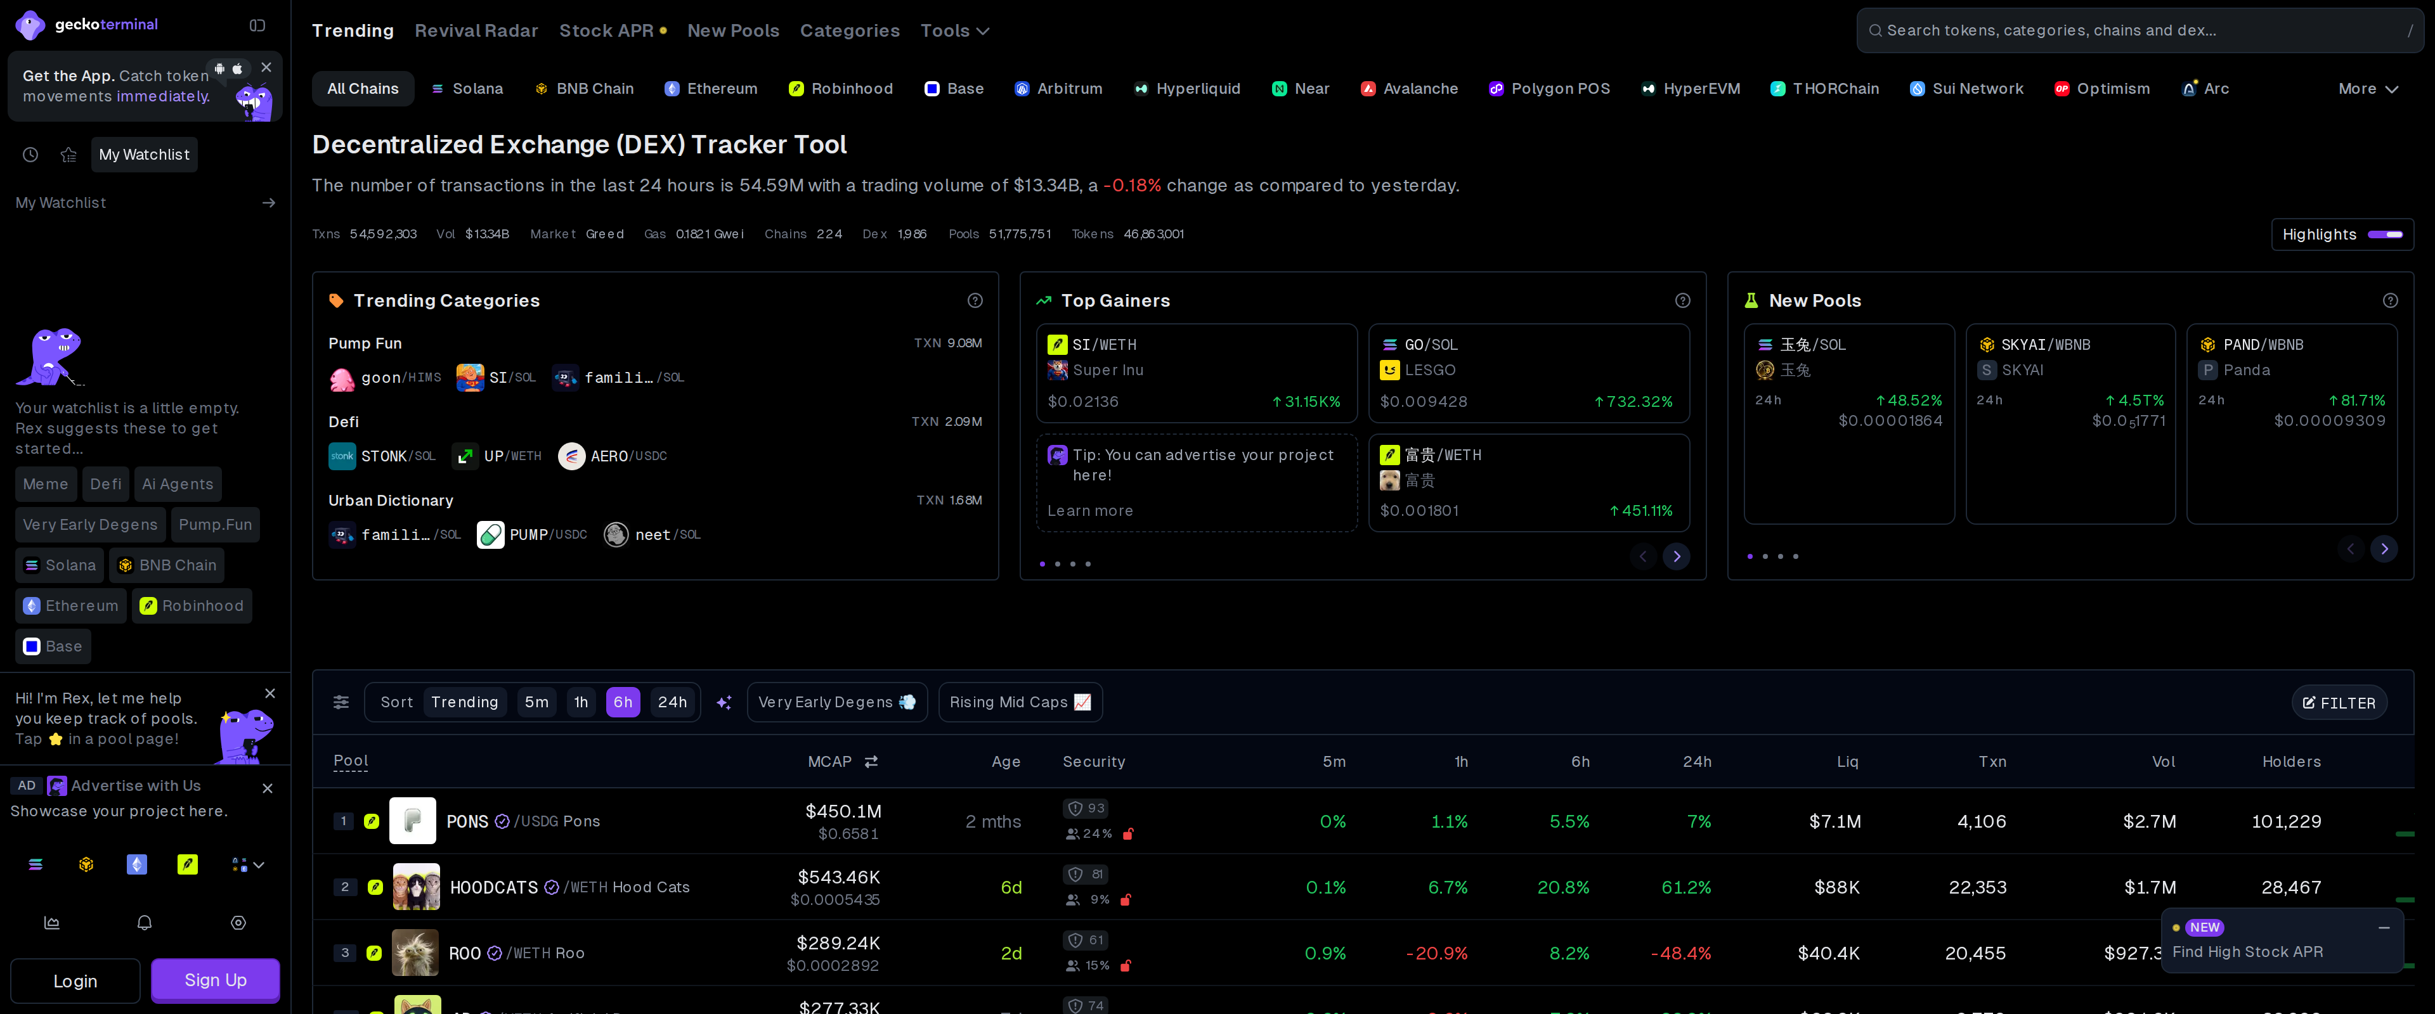Select the 5m timeframe
This screenshot has height=1014, width=2435.
pyautogui.click(x=537, y=701)
